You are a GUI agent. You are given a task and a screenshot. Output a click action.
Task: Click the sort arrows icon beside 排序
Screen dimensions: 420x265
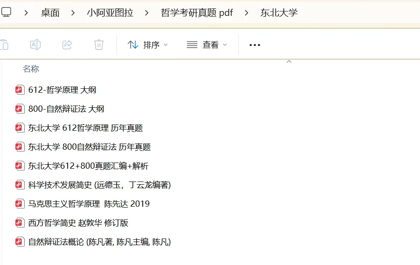(x=133, y=45)
